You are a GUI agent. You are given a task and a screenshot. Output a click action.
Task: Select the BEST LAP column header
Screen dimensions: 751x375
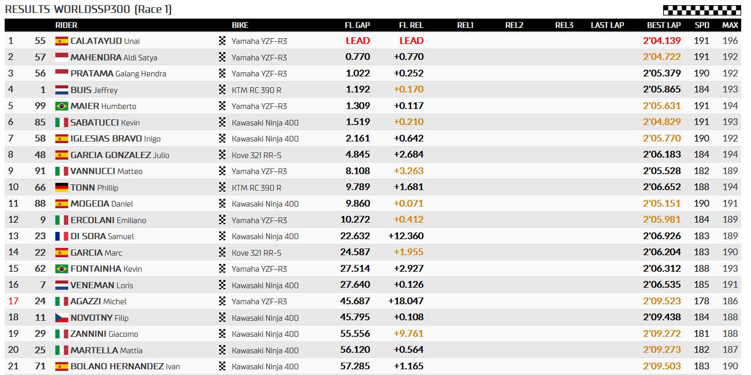pyautogui.click(x=664, y=25)
